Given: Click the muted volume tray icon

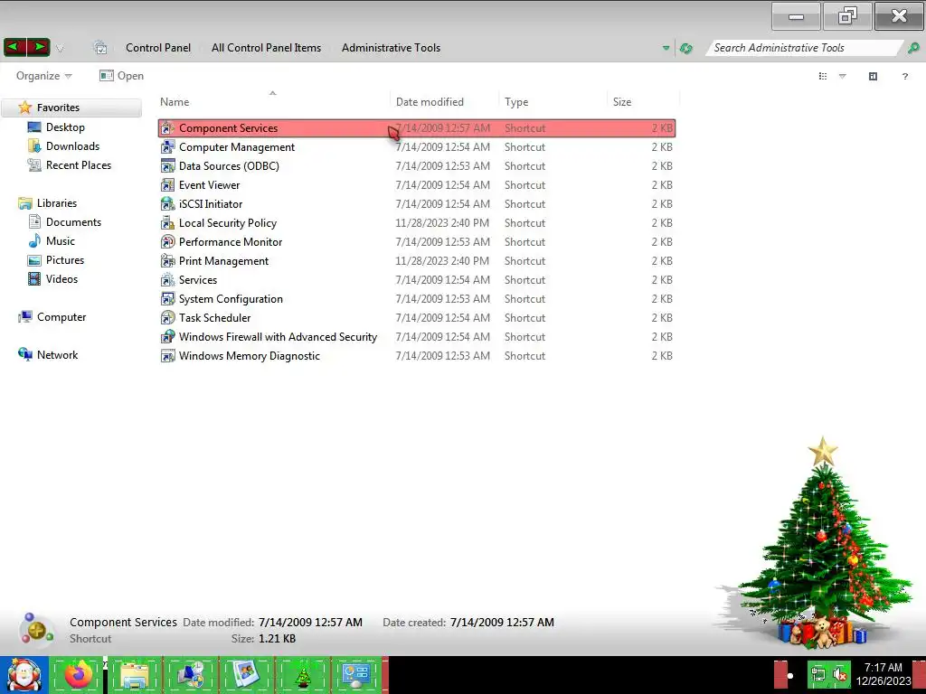Looking at the screenshot, I should click(x=840, y=674).
